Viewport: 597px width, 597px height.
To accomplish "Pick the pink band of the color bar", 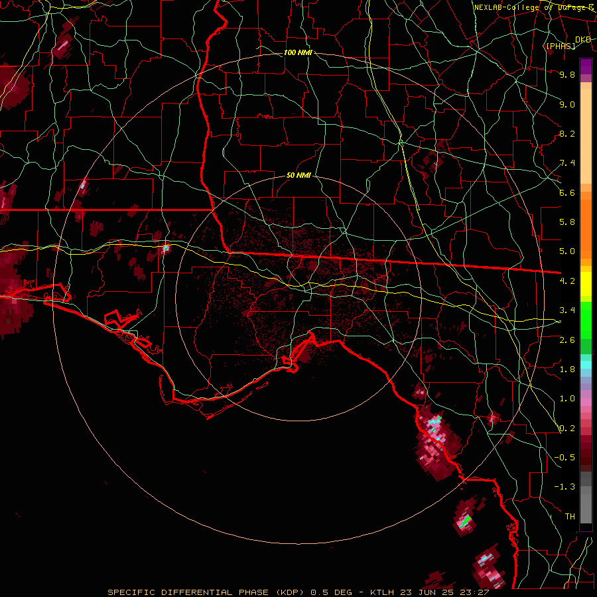I will click(586, 402).
